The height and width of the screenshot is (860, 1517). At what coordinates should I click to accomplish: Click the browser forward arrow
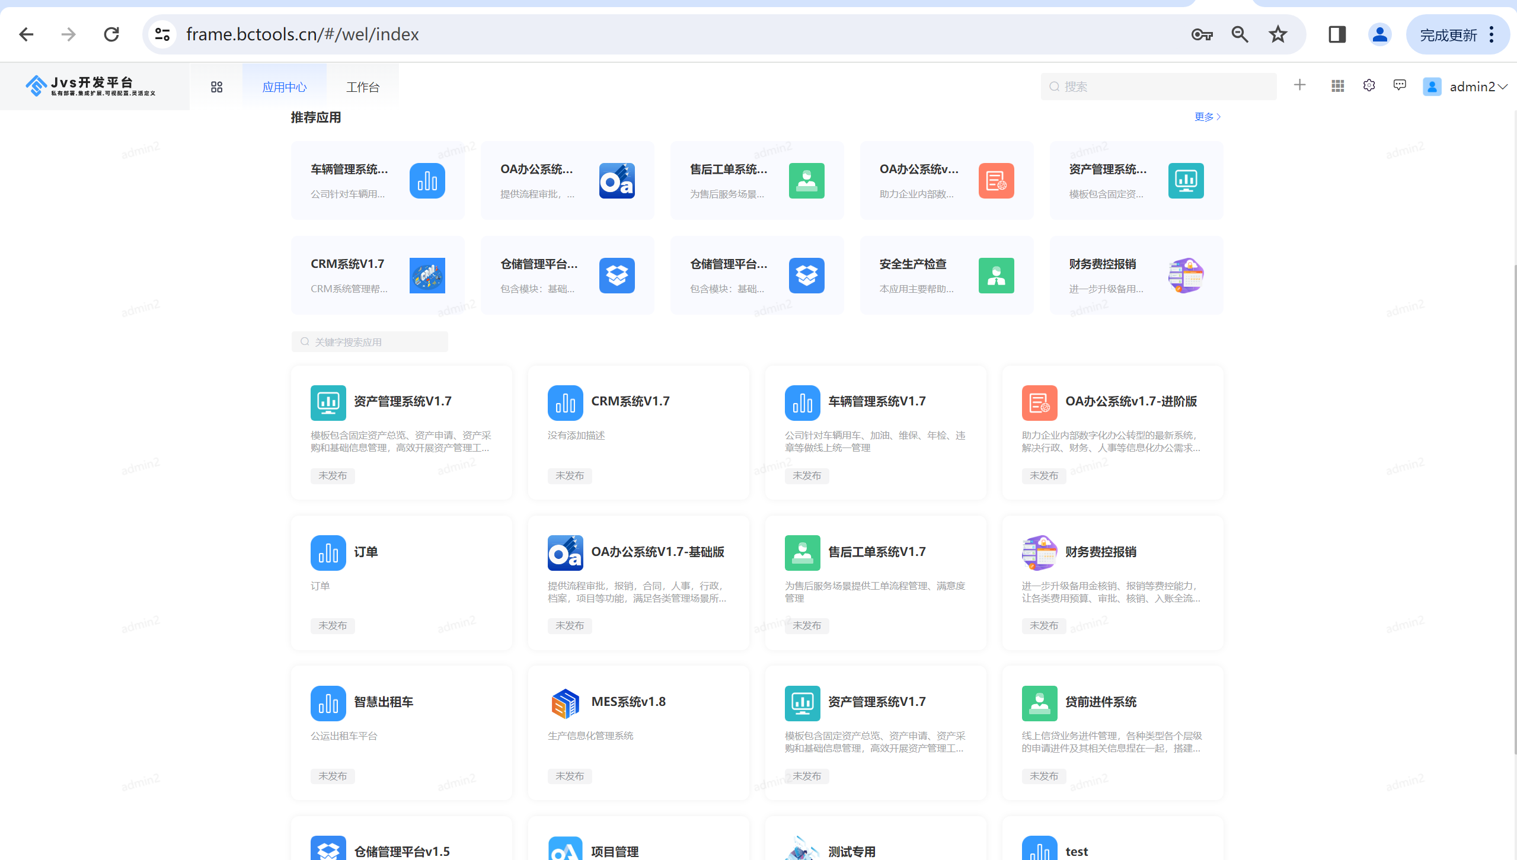coord(69,34)
